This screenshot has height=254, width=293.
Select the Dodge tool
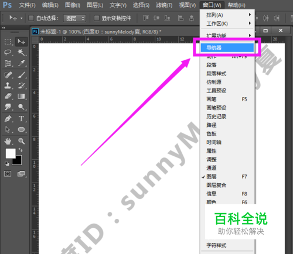click(21, 107)
